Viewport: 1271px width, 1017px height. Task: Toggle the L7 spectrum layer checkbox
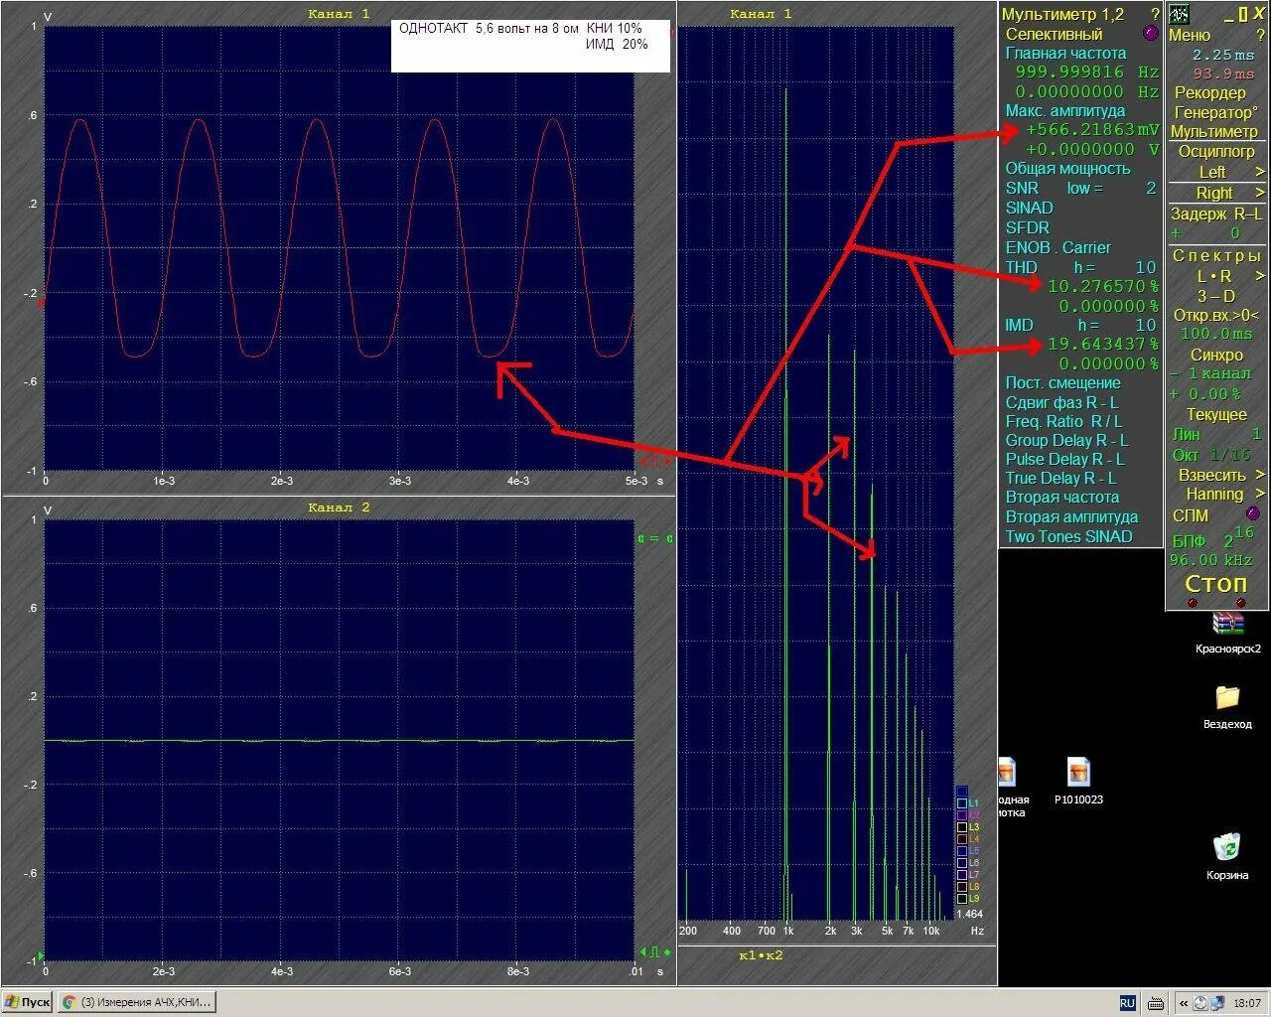pos(961,874)
